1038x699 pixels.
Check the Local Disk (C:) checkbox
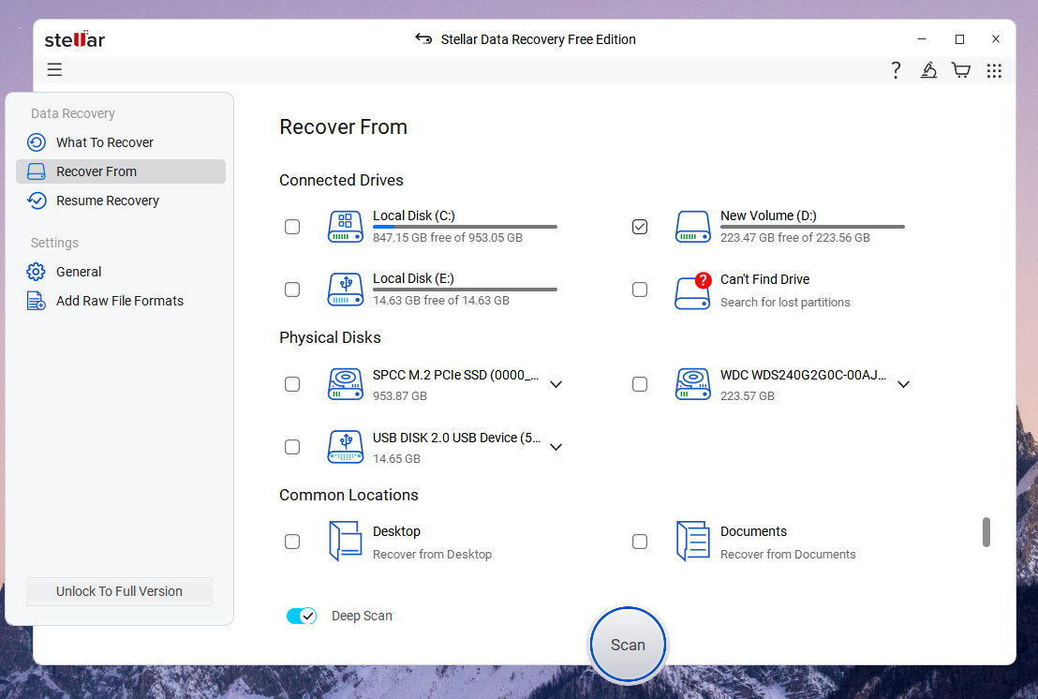click(292, 227)
